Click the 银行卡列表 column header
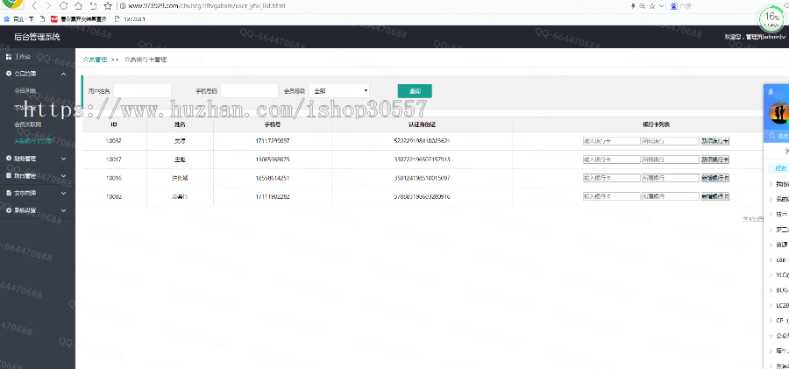The width and height of the screenshot is (789, 369). (x=656, y=124)
